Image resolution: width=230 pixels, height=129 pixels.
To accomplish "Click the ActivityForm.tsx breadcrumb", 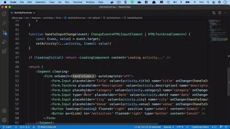I will coord(75,18).
